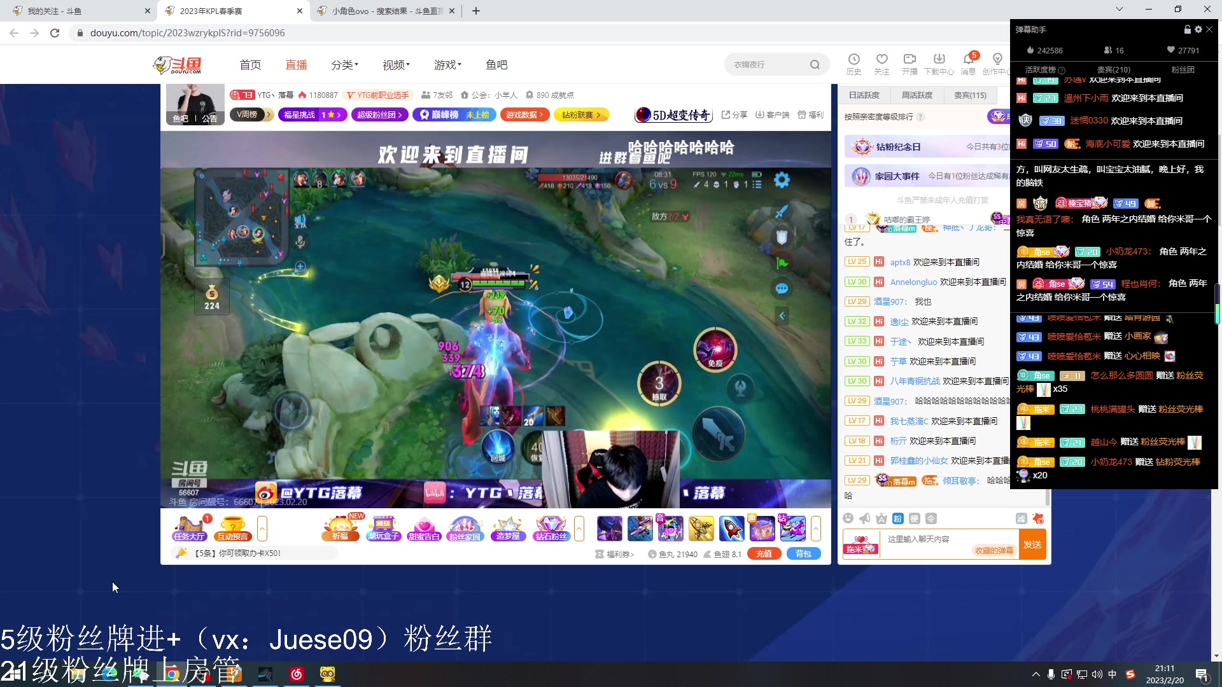Click the 令 command icon in chat toolbar
Screen dimensions: 1222x687
tap(931, 518)
